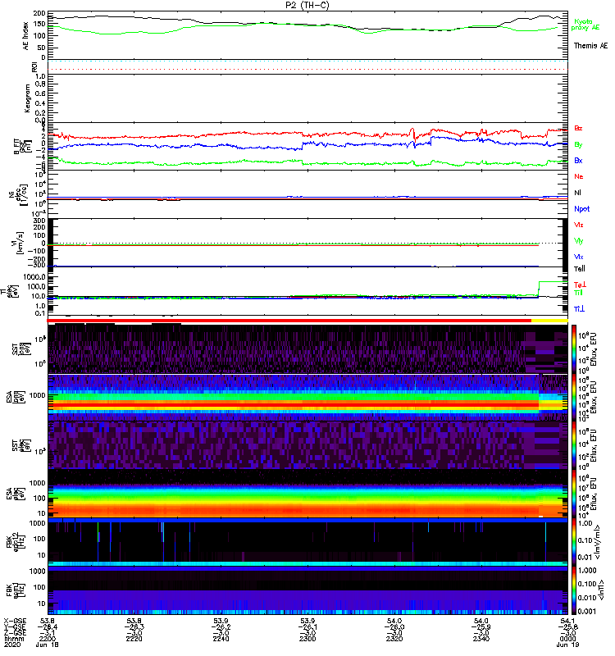
Task: Click the <|mV/m|> color bar unit label
Action: pos(599,542)
